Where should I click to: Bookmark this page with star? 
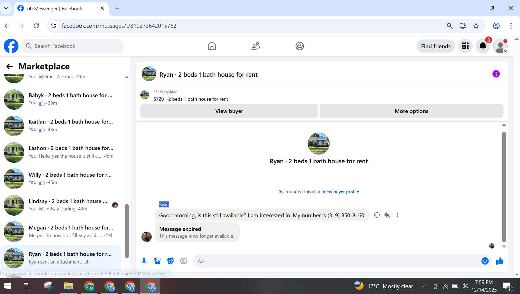[476, 26]
